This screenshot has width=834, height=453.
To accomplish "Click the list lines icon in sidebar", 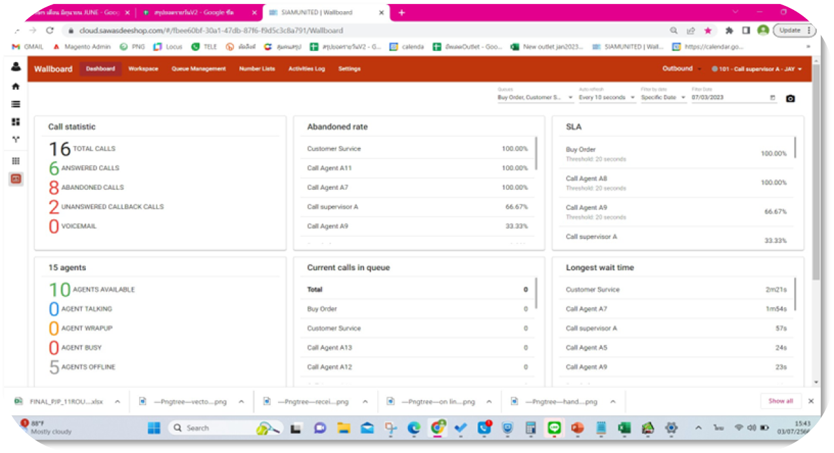I will pos(16,104).
